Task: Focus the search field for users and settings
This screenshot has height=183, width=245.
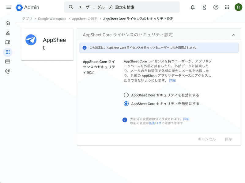Action: point(123,7)
